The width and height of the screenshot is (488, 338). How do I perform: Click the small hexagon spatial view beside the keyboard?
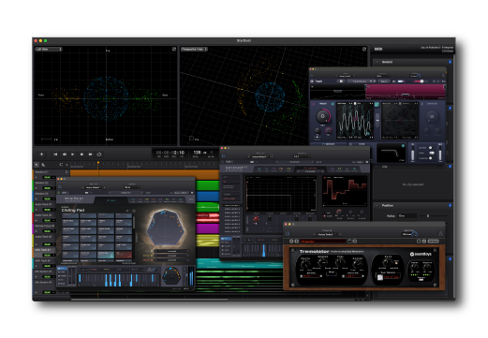(x=171, y=275)
